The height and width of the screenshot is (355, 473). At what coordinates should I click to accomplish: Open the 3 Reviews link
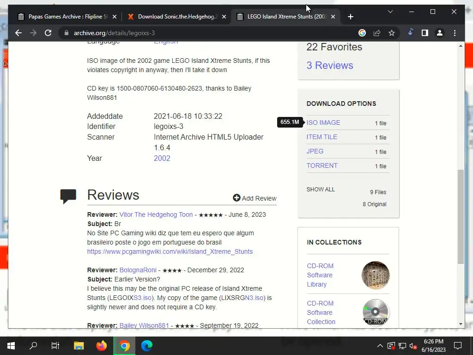click(330, 65)
